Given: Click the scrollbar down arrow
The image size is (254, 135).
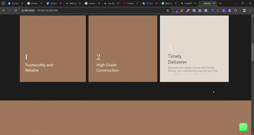Looking at the screenshot, I should (252, 134).
